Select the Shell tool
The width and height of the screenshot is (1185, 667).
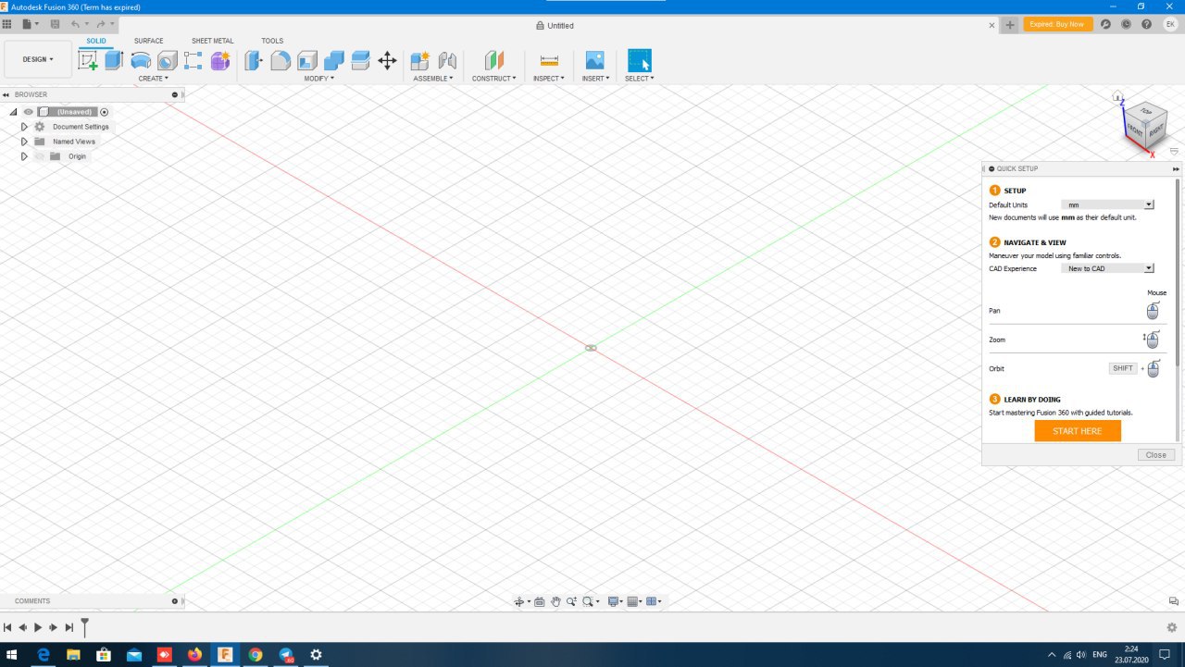coord(307,61)
